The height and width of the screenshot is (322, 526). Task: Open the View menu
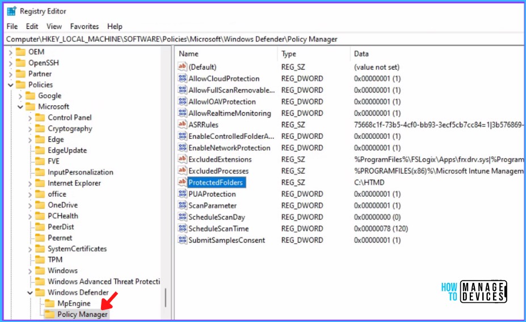54,27
